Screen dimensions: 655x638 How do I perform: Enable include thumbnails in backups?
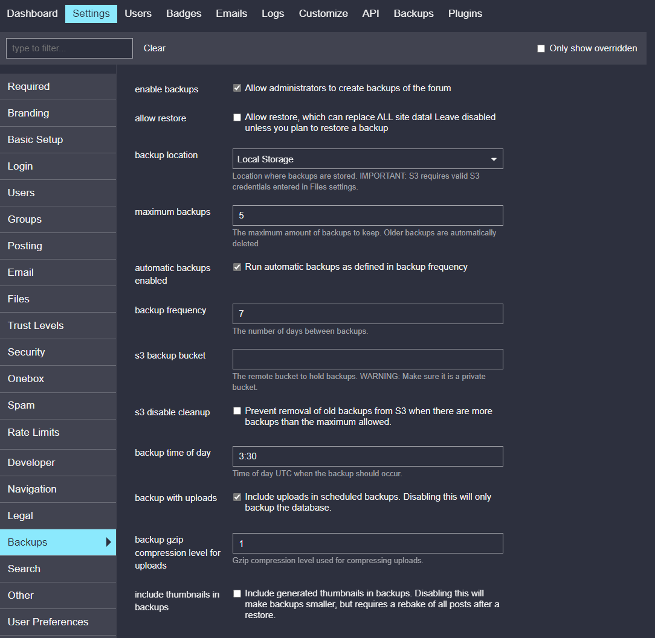(x=237, y=593)
